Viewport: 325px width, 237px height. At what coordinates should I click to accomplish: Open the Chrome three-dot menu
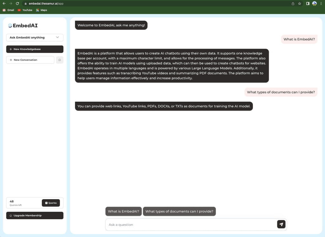coord(321,3)
